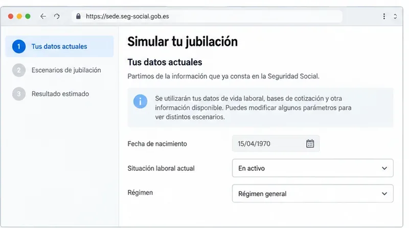Click the Fecha de nacimiento date field
The image size is (409, 228).
276,143
